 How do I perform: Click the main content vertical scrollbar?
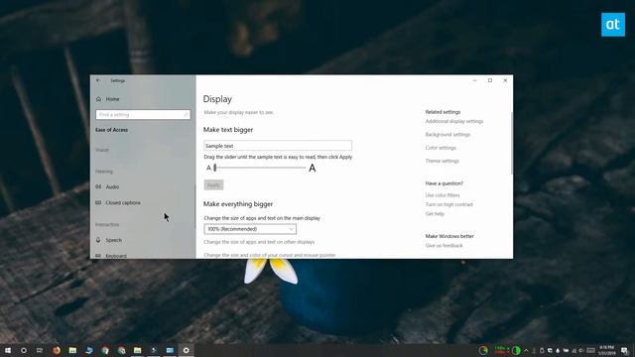coord(512,143)
